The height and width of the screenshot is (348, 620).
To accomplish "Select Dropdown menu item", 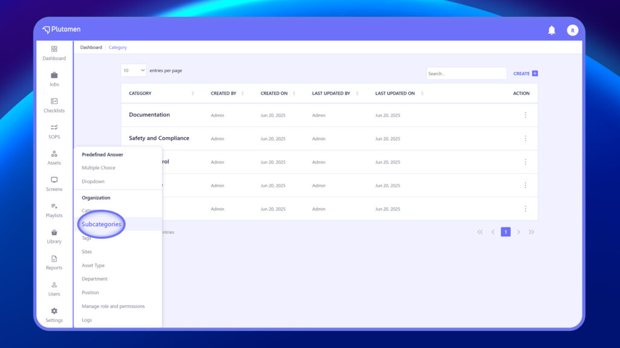I will click(93, 181).
